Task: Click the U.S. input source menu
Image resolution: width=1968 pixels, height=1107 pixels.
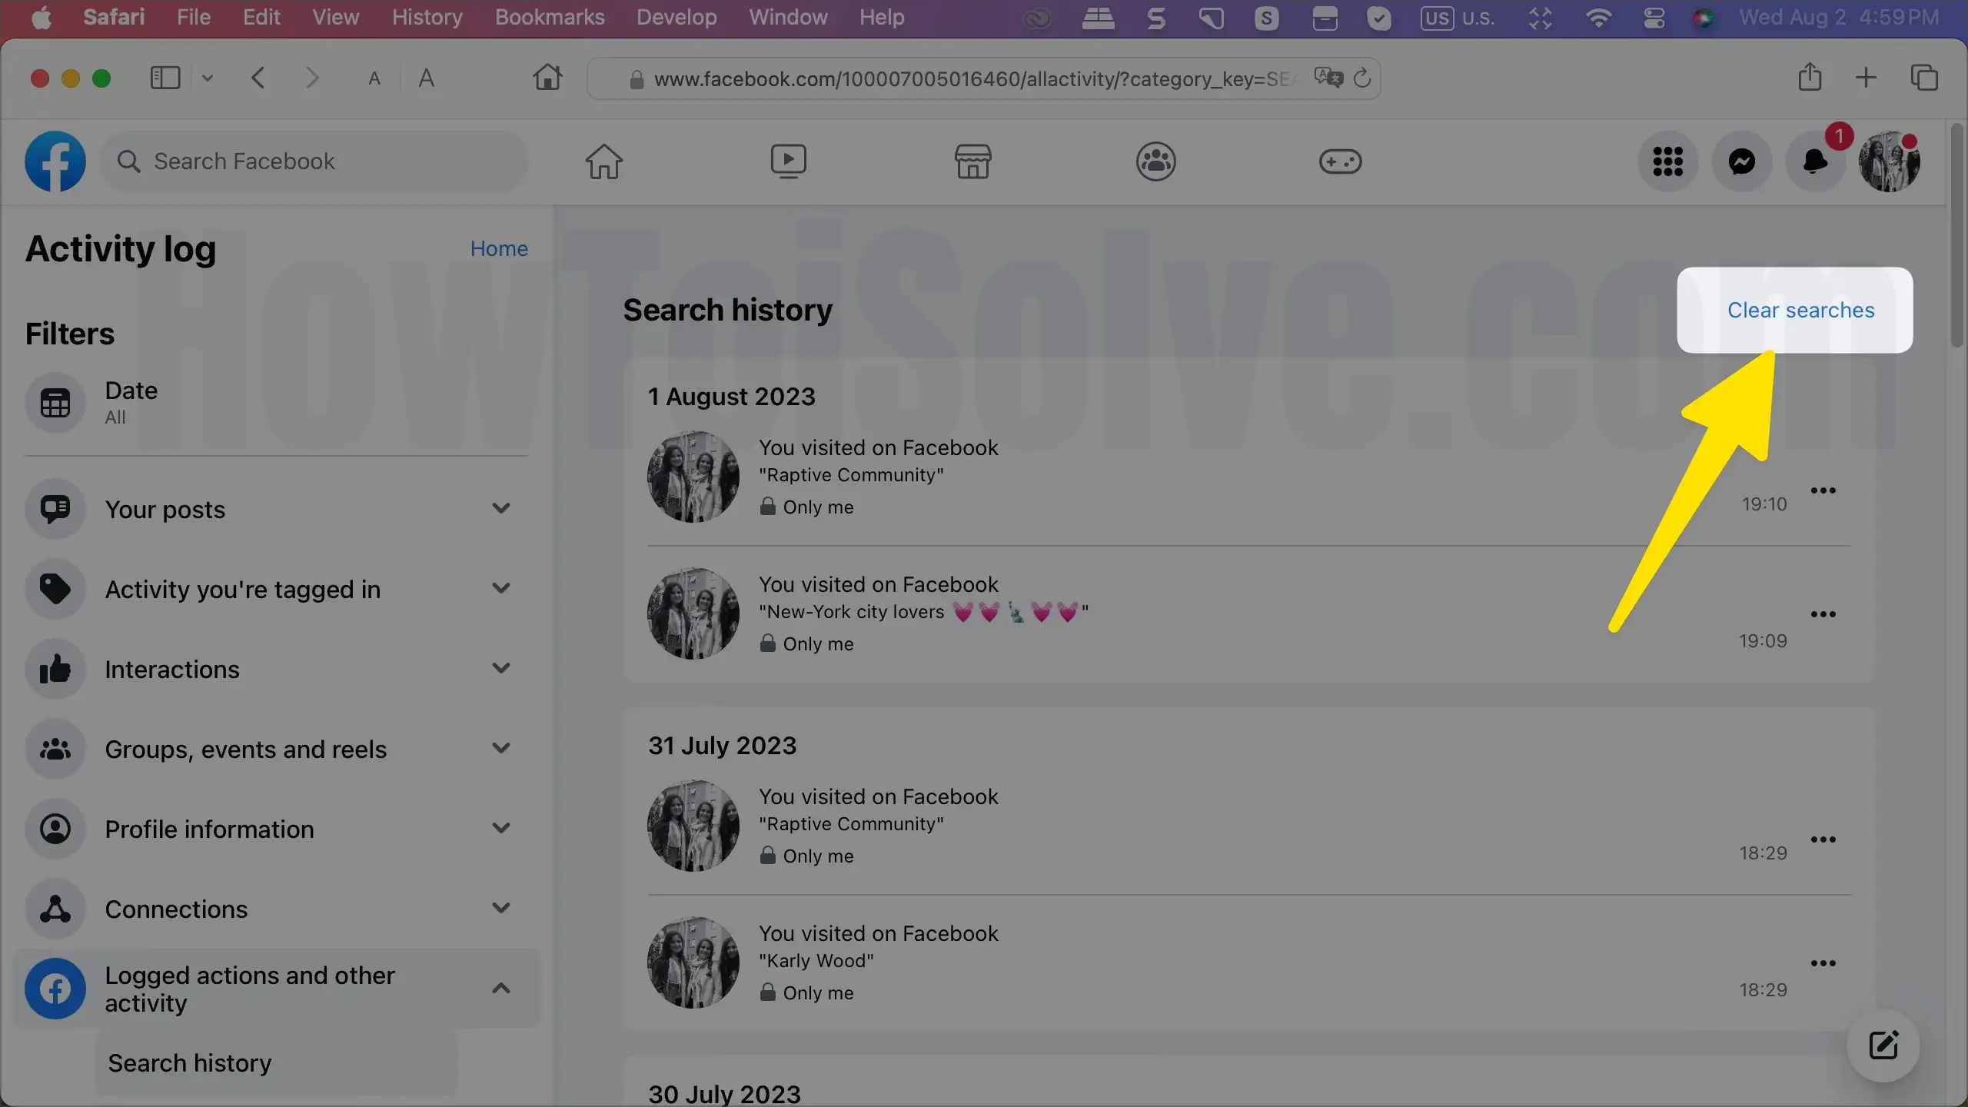Action: pyautogui.click(x=1458, y=17)
